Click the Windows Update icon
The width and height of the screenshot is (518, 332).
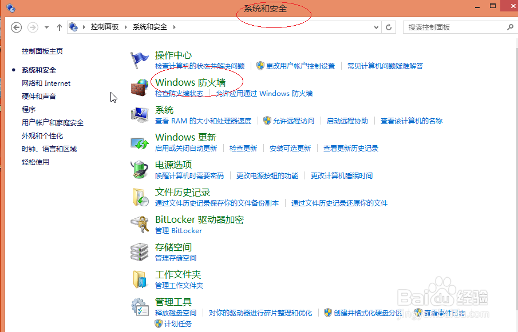point(140,143)
